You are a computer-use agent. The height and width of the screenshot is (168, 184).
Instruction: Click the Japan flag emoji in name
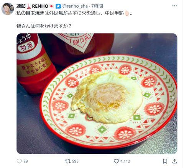(51, 6)
